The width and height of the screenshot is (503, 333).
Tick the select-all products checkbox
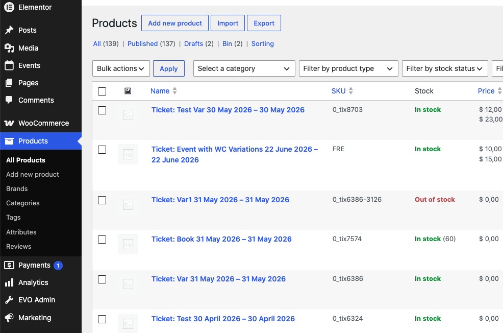pyautogui.click(x=102, y=91)
